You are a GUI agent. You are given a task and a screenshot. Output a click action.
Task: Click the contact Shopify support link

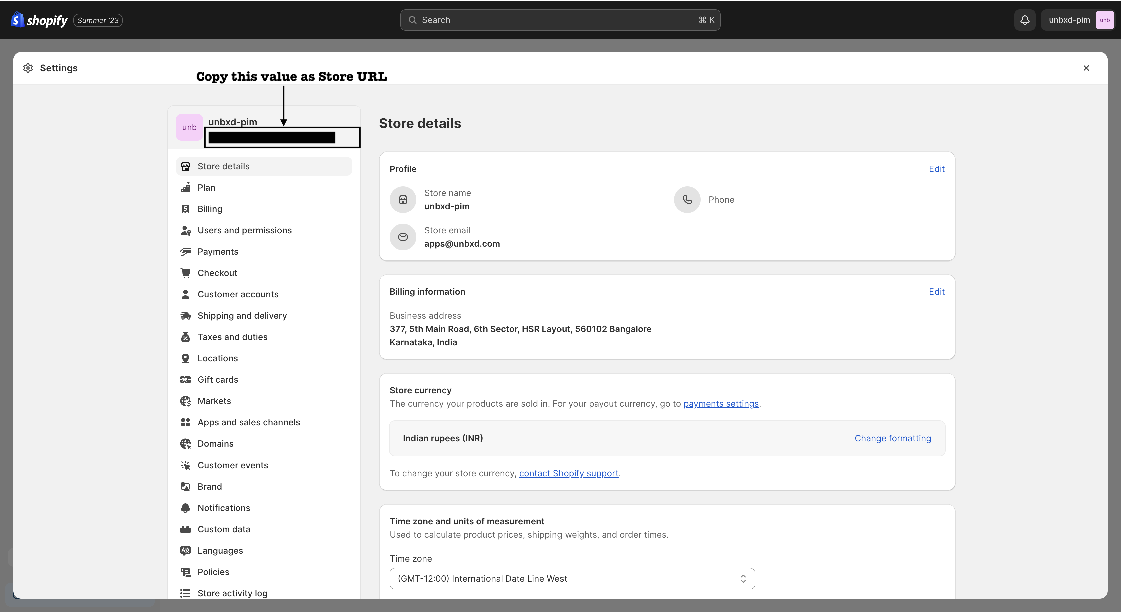click(x=569, y=473)
